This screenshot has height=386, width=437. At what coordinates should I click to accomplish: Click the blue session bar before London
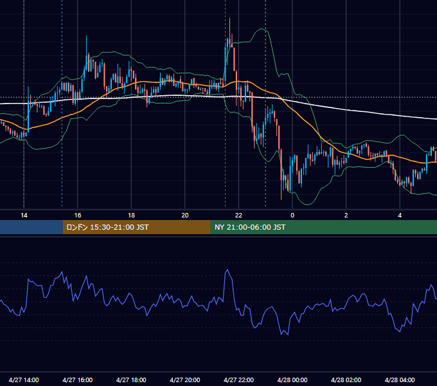point(31,227)
